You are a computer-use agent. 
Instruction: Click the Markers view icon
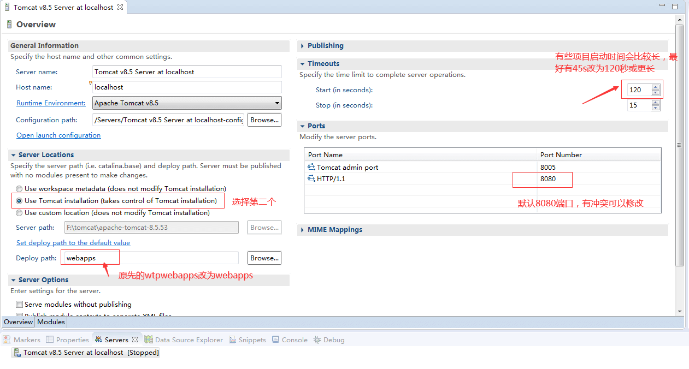[7, 340]
